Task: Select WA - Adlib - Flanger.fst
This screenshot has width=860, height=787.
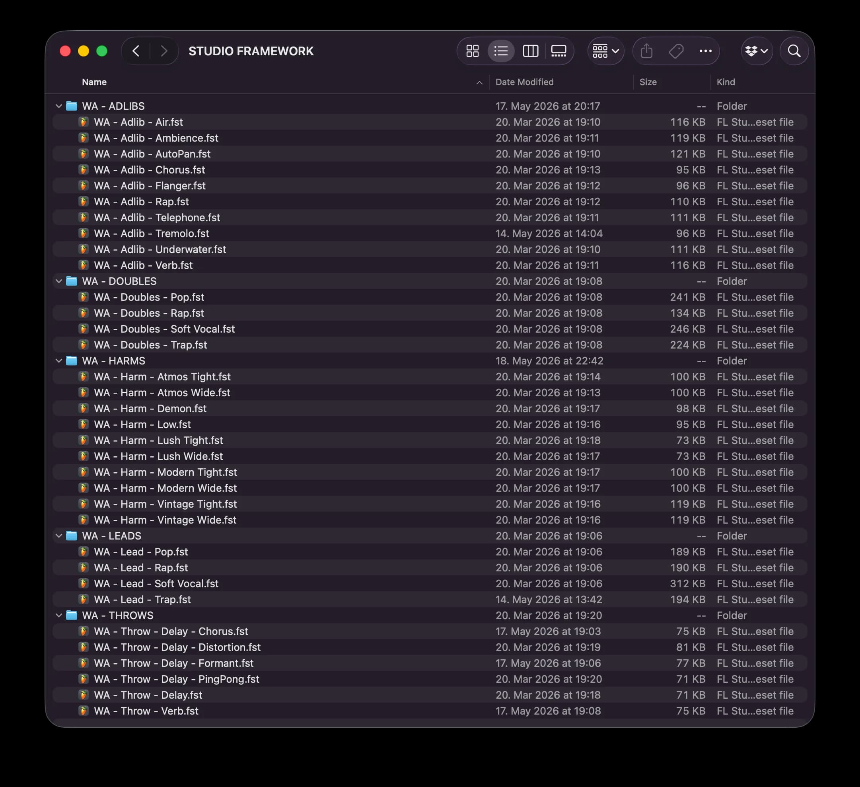Action: pos(430,186)
